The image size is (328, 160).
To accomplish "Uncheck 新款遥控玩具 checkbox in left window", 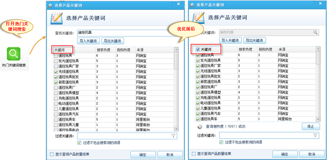I will point(56,83).
